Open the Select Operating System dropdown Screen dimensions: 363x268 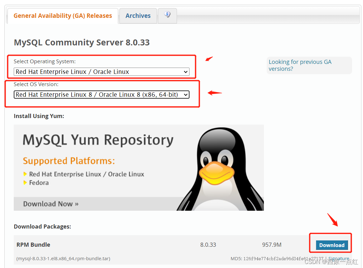coord(101,72)
